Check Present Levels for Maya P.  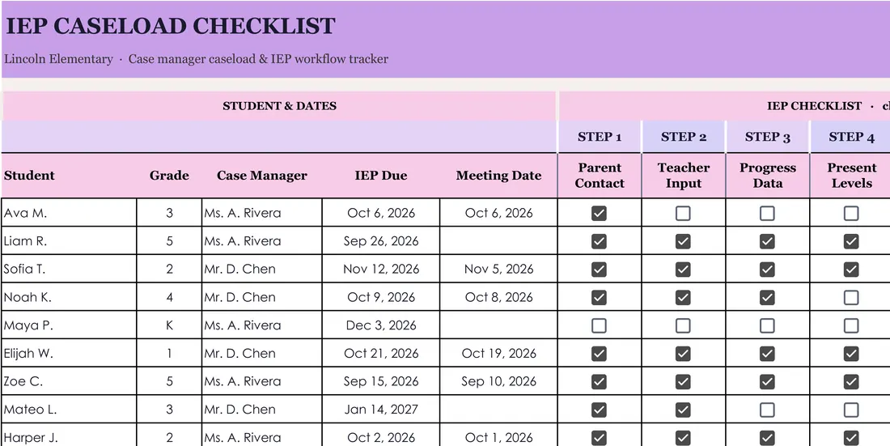851,325
